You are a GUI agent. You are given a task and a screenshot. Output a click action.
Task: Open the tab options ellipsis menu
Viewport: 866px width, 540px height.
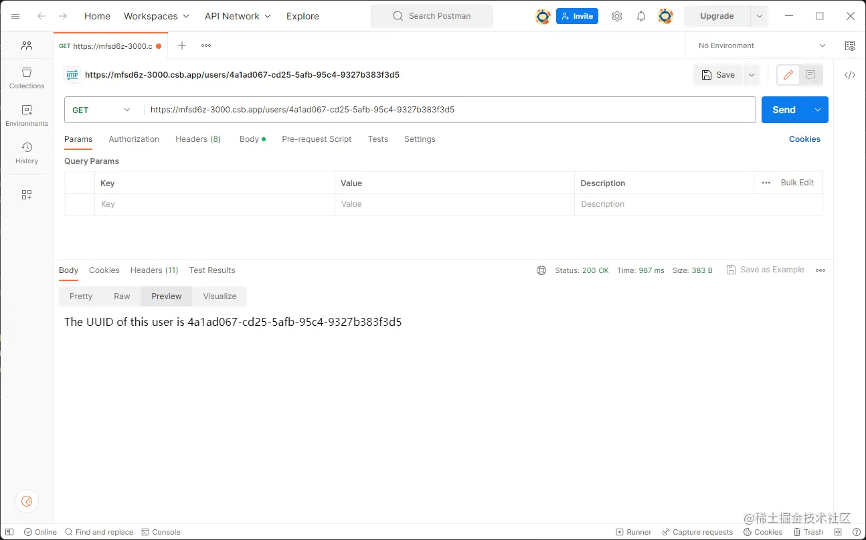(206, 46)
